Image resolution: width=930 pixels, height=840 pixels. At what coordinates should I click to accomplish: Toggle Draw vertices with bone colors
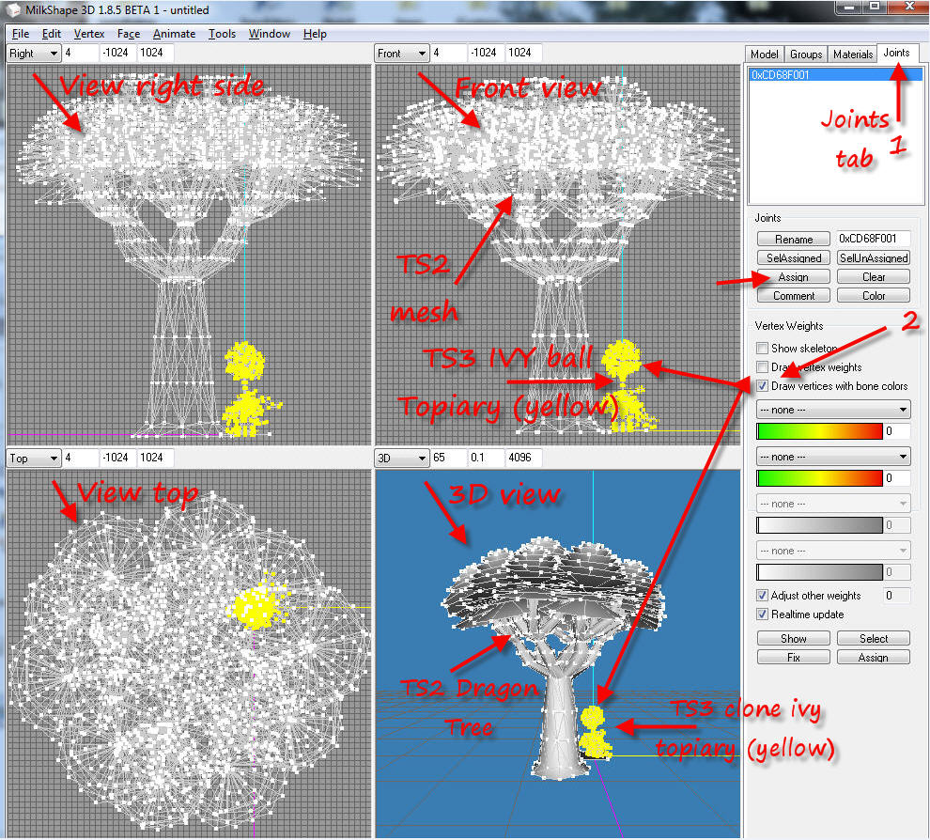763,386
